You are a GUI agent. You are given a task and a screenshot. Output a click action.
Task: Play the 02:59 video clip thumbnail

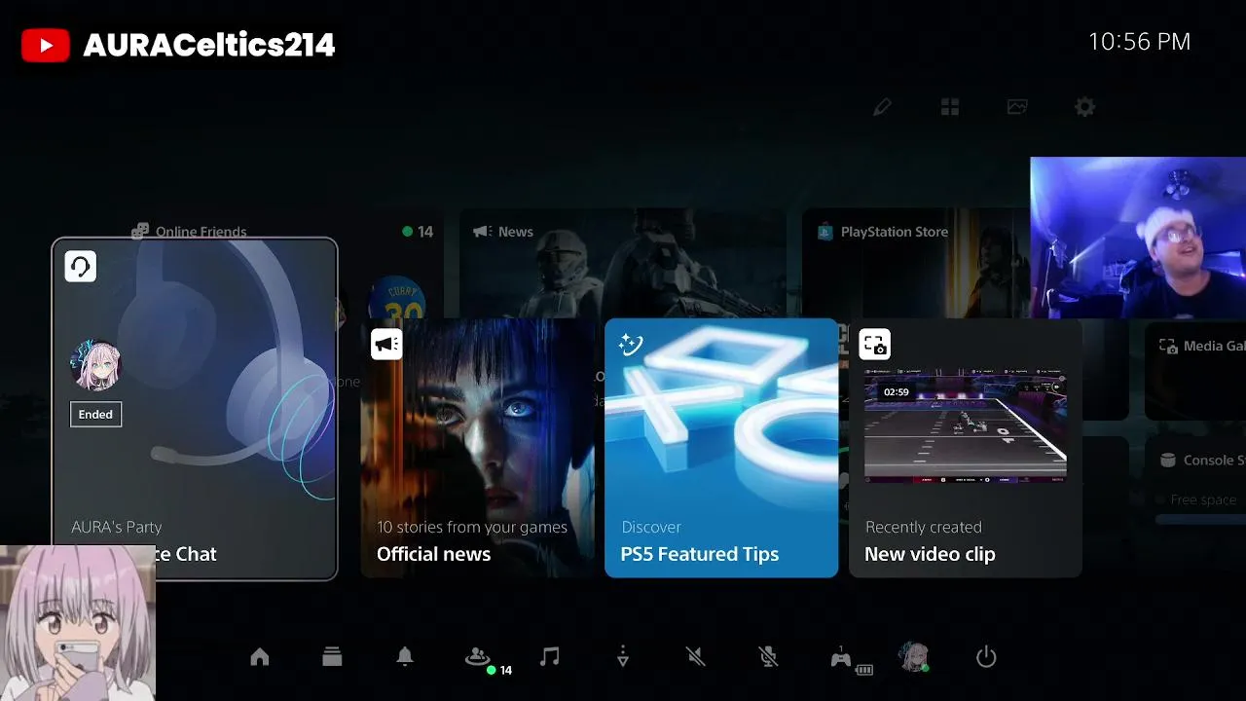pyautogui.click(x=966, y=424)
